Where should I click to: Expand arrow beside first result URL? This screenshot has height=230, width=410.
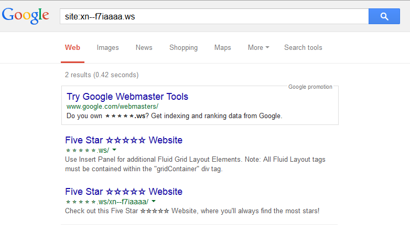tap(114, 150)
